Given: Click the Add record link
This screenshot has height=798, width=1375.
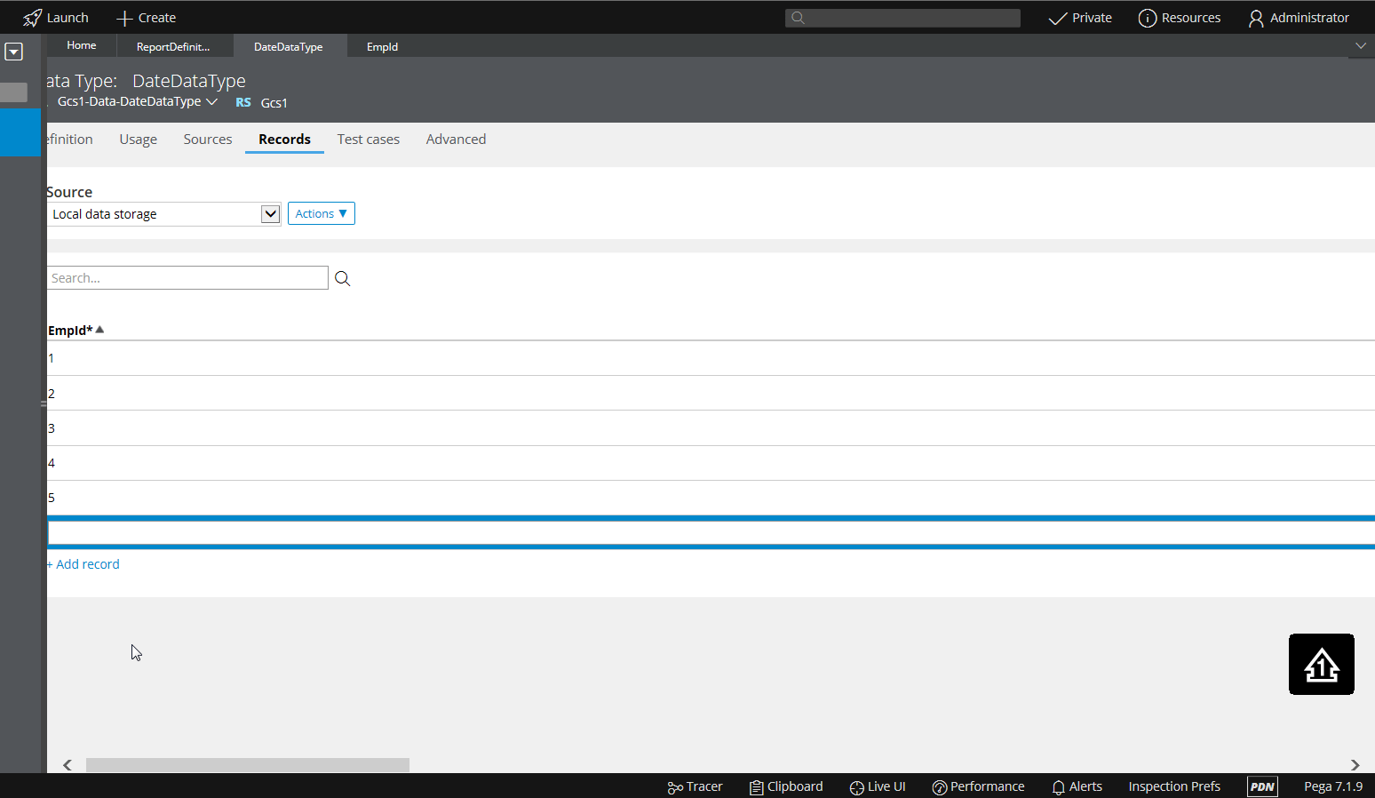Looking at the screenshot, I should [x=83, y=564].
